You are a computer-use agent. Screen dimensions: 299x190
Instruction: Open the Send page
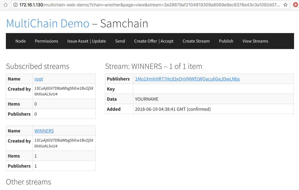coord(120,41)
